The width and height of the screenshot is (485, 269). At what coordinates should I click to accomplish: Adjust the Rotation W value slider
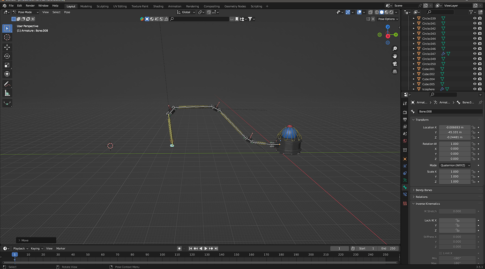click(455, 144)
